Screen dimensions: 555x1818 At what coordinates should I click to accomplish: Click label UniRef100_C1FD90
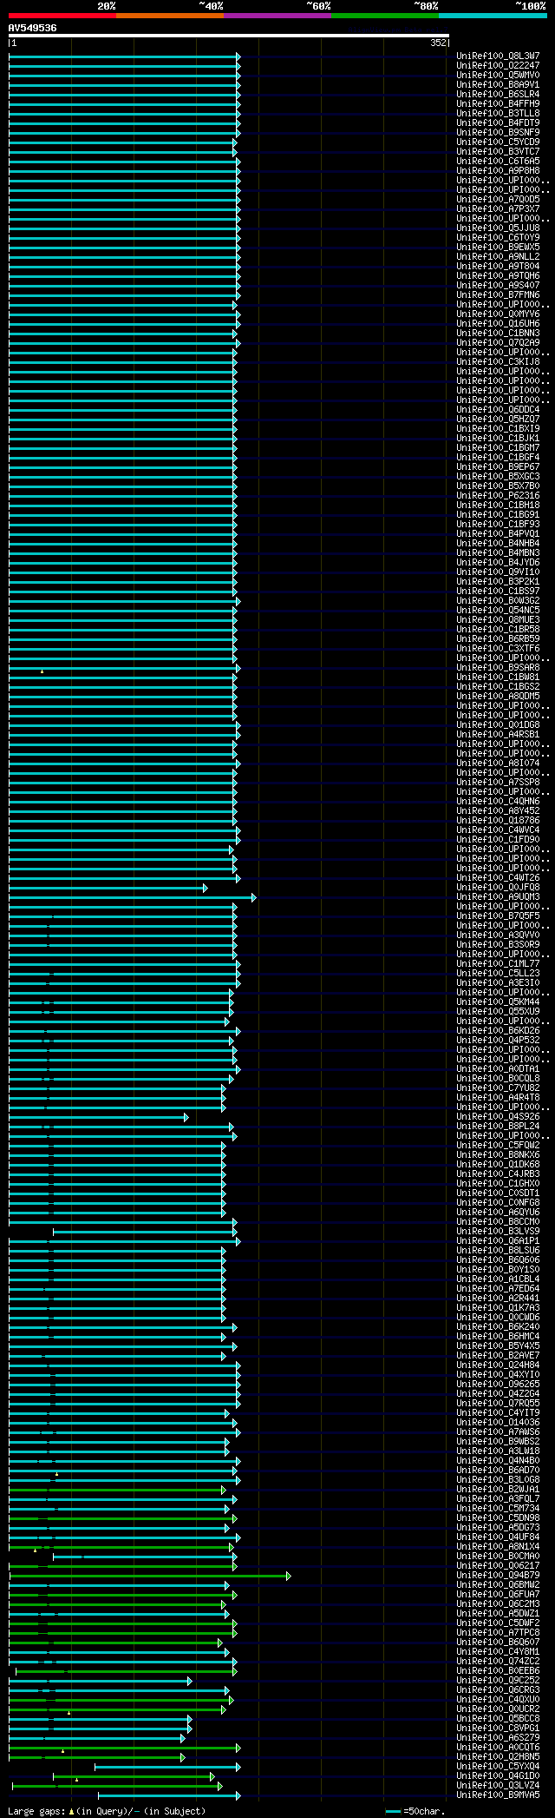tap(498, 839)
